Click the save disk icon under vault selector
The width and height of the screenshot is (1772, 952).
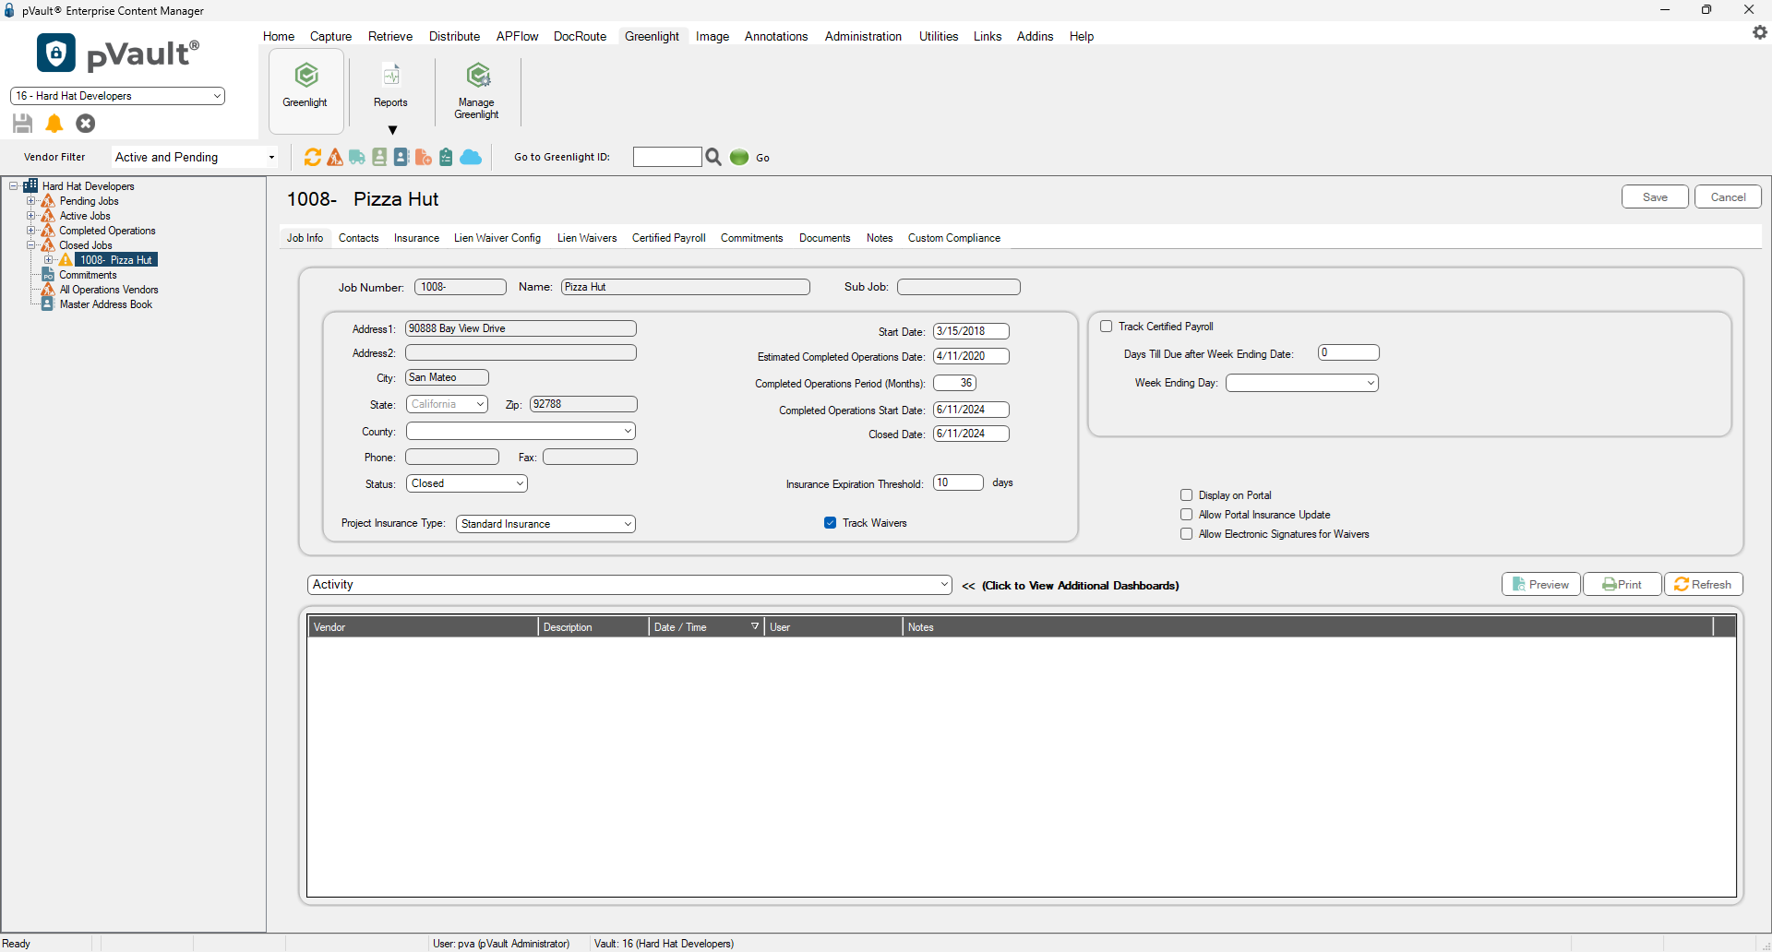pyautogui.click(x=23, y=124)
